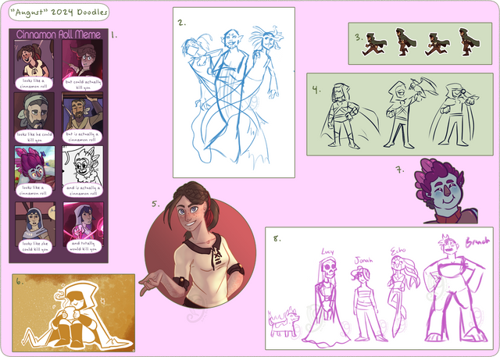
Task: Click the "looks like he could kill you" caption
Action: [34, 137]
